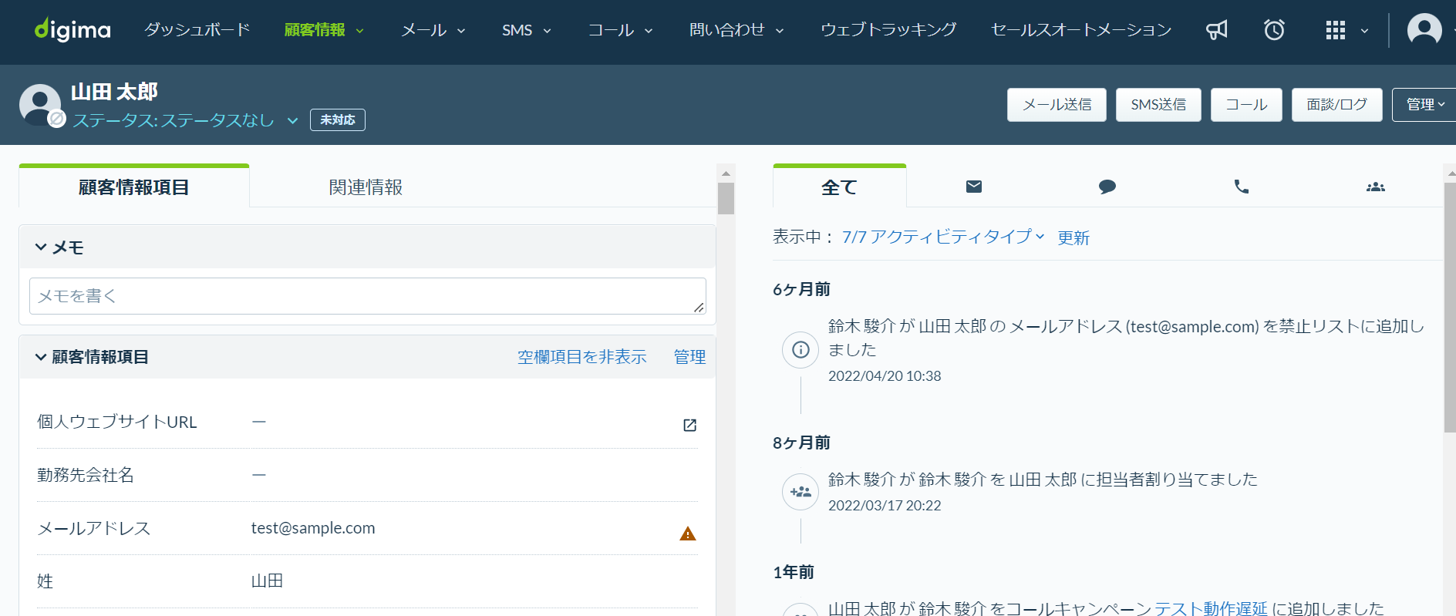Change status via ステータスなし dropdown
The image size is (1456, 616).
pyautogui.click(x=185, y=120)
